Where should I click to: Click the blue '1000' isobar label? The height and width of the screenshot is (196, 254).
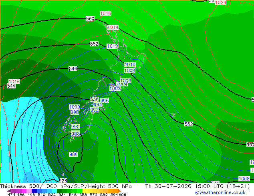pos(75,107)
